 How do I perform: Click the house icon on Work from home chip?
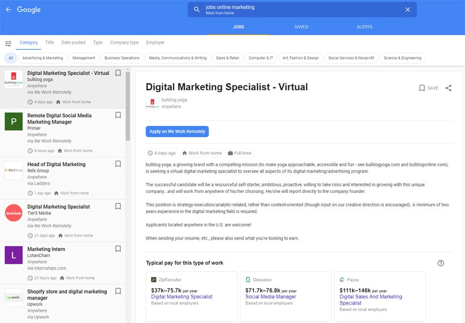tap(184, 153)
